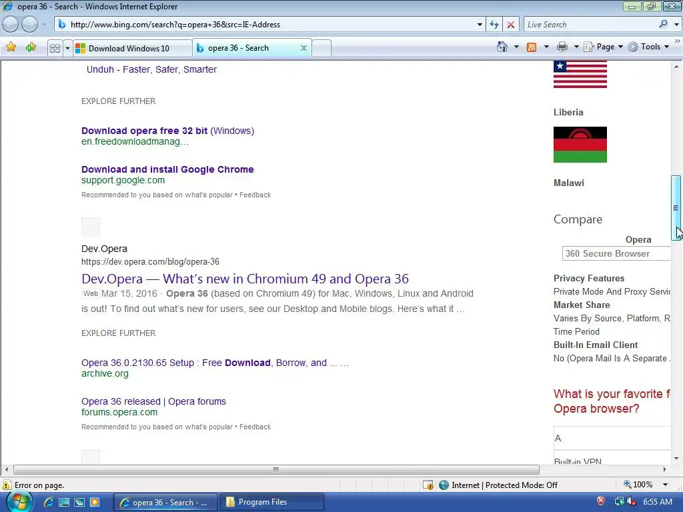Click the horizontal scrollbar right arrow

pos(665,469)
